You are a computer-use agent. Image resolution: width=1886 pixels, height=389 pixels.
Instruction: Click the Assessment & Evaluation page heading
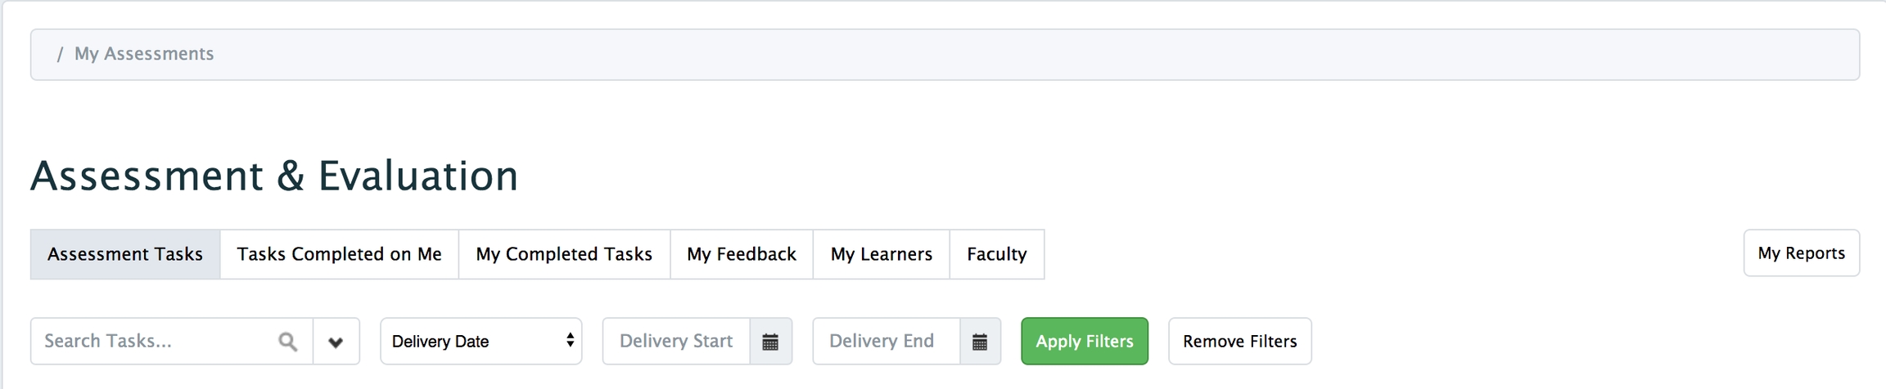(x=274, y=176)
